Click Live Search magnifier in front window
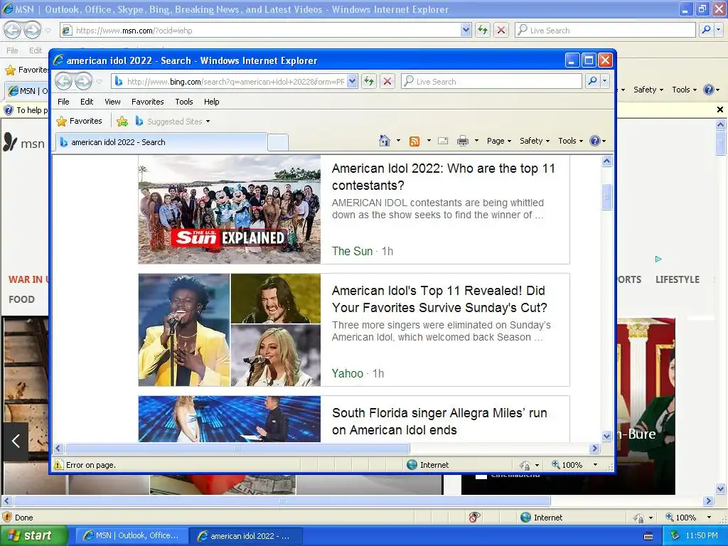 [592, 81]
